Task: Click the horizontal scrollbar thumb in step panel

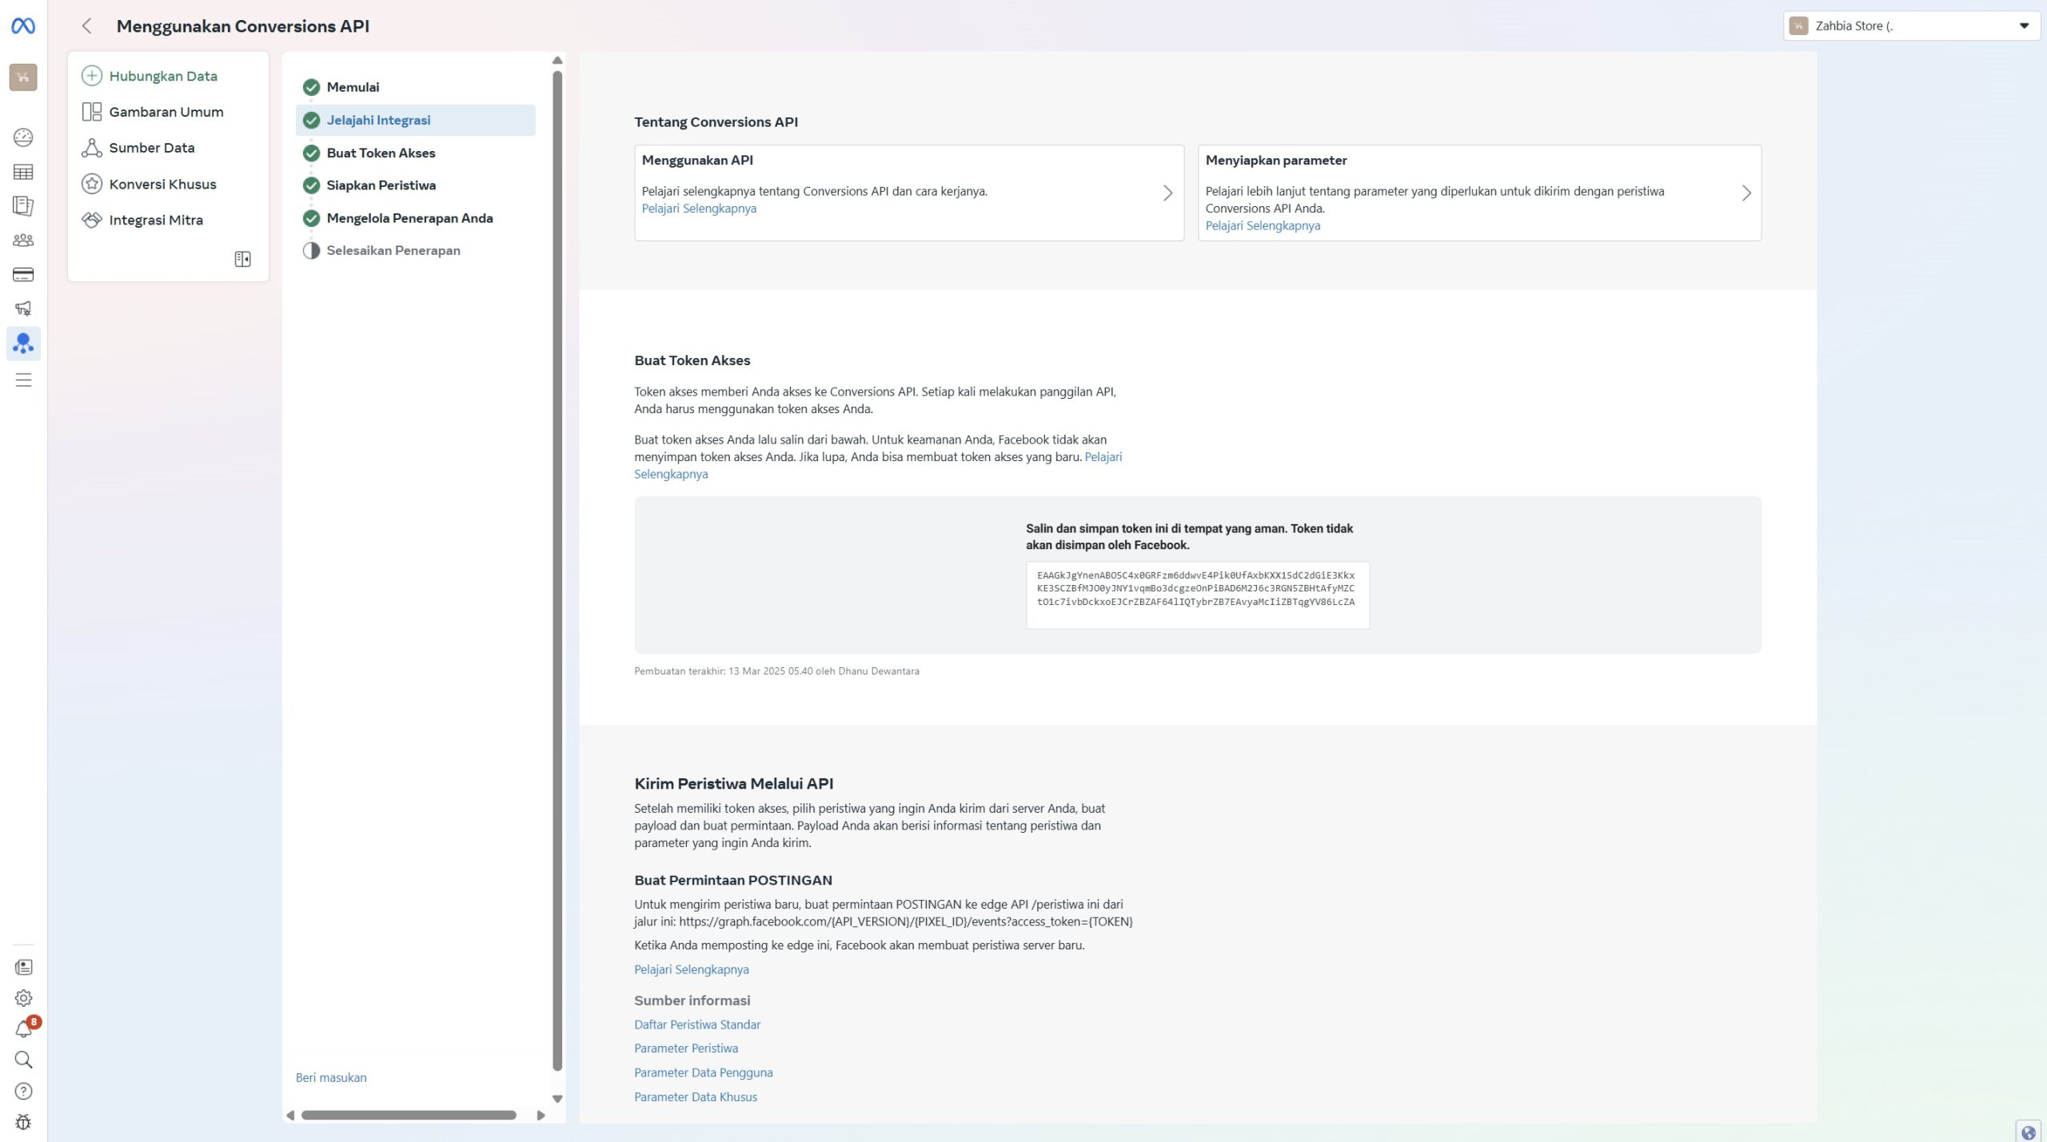Action: pyautogui.click(x=408, y=1115)
